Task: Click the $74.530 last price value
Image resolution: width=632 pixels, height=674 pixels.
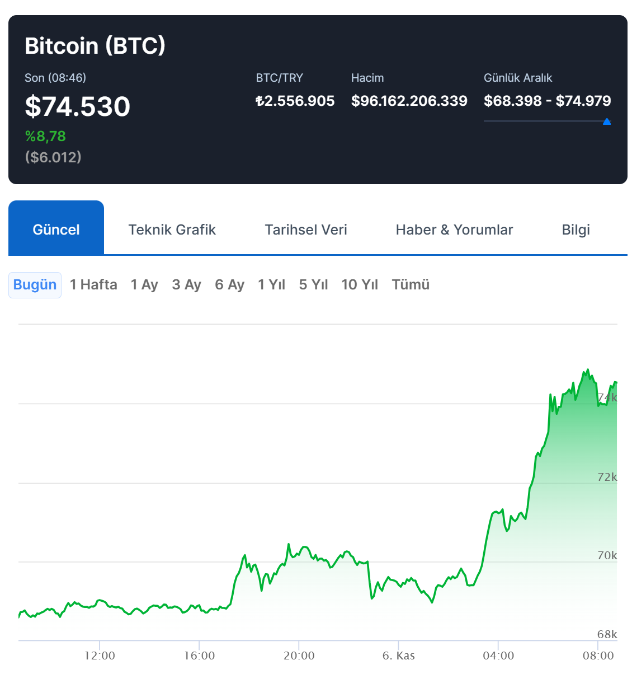Action: 77,106
